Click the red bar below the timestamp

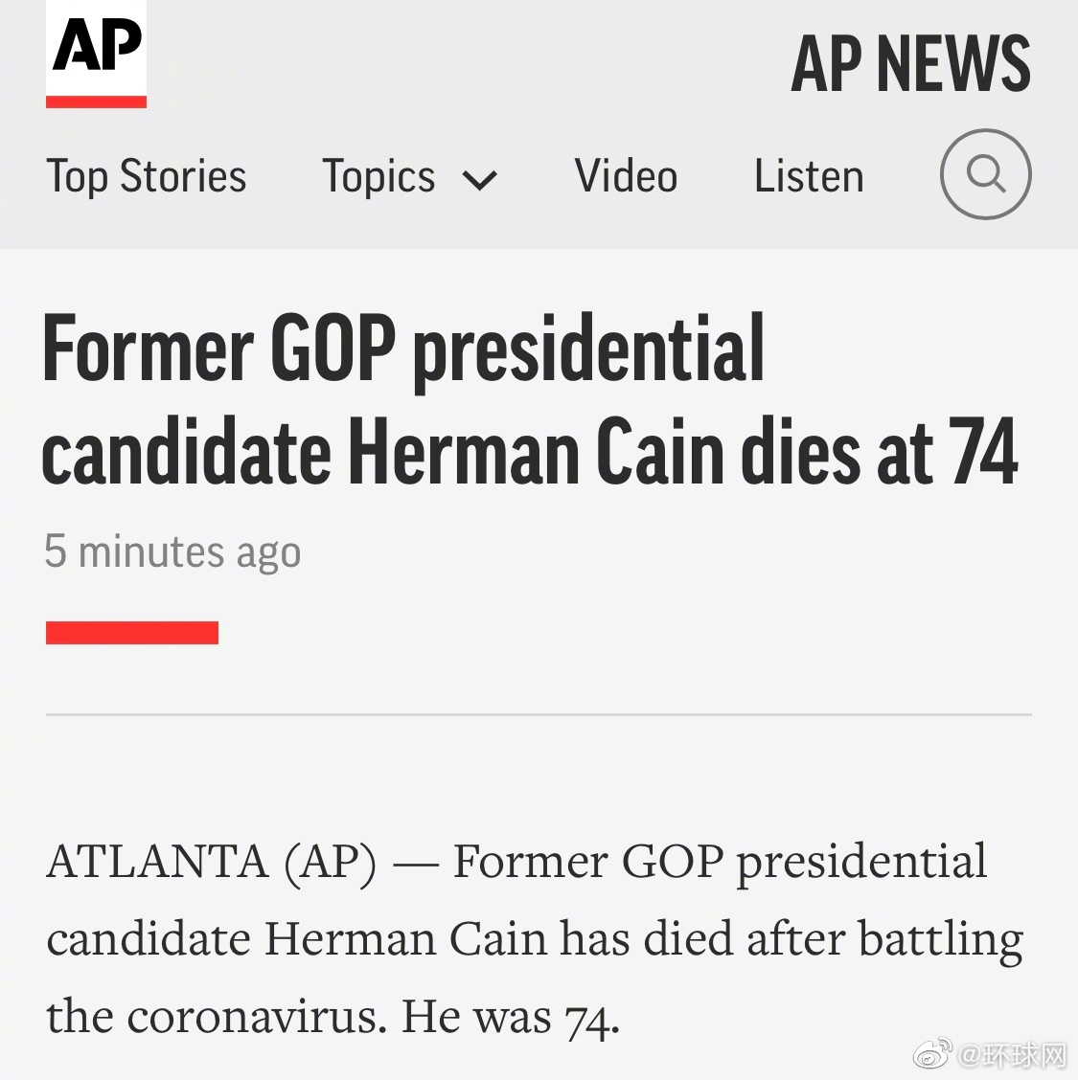(x=132, y=633)
